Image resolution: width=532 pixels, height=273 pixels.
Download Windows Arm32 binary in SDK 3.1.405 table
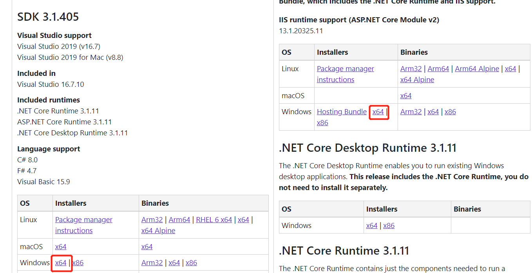click(x=152, y=262)
